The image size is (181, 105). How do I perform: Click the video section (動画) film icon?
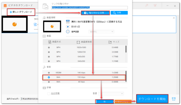[x=44, y=36]
